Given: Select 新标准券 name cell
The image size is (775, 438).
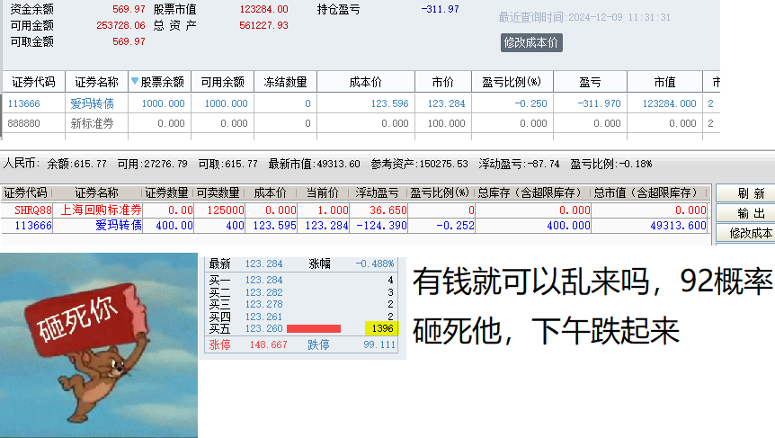Looking at the screenshot, I should pos(92,123).
